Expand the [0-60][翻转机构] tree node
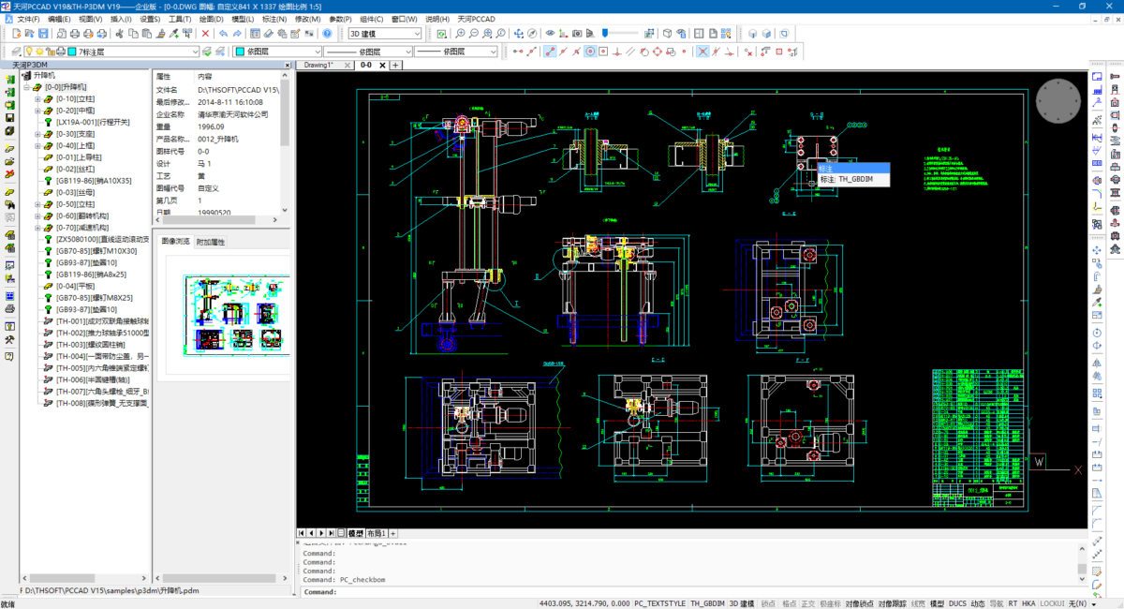Screen dimensions: 1124x609 [x=37, y=215]
